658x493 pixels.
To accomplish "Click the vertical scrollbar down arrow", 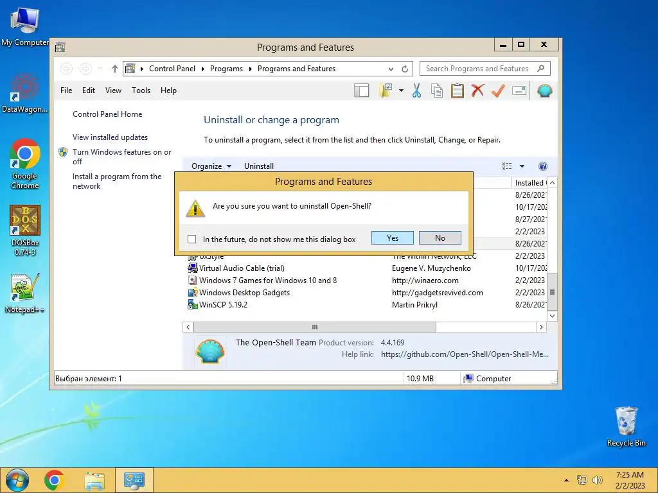I will coord(552,316).
